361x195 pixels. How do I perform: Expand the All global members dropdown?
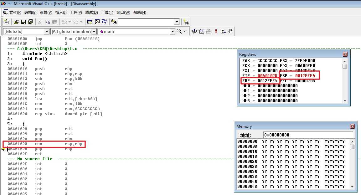[94, 32]
